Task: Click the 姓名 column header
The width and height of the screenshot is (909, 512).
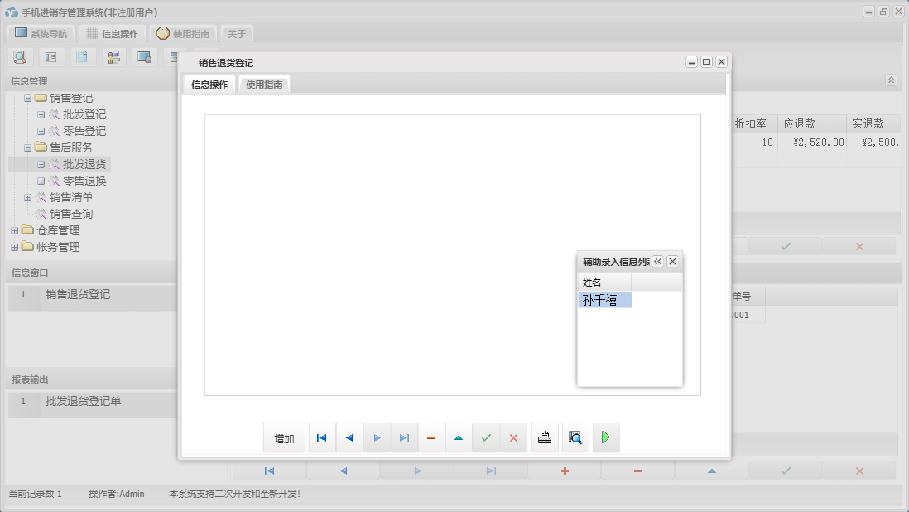Action: [604, 283]
